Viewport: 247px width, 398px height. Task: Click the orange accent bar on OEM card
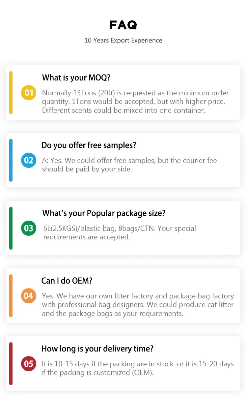click(x=11, y=296)
